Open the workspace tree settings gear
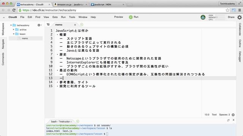 (x=39, y=25)
